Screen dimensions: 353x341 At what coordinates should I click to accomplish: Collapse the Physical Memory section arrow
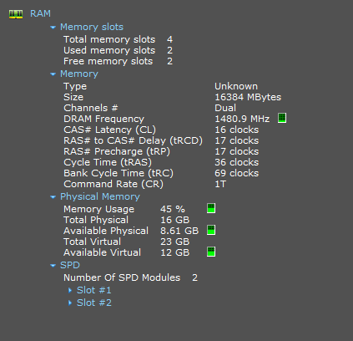(53, 197)
